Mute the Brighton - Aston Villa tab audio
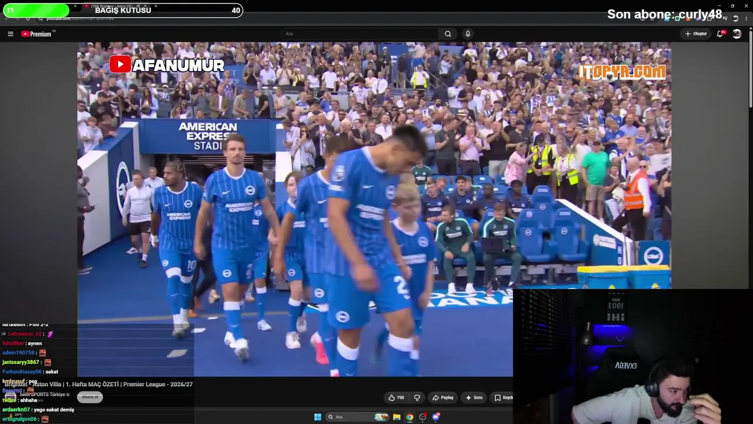753x424 pixels. pyautogui.click(x=138, y=6)
